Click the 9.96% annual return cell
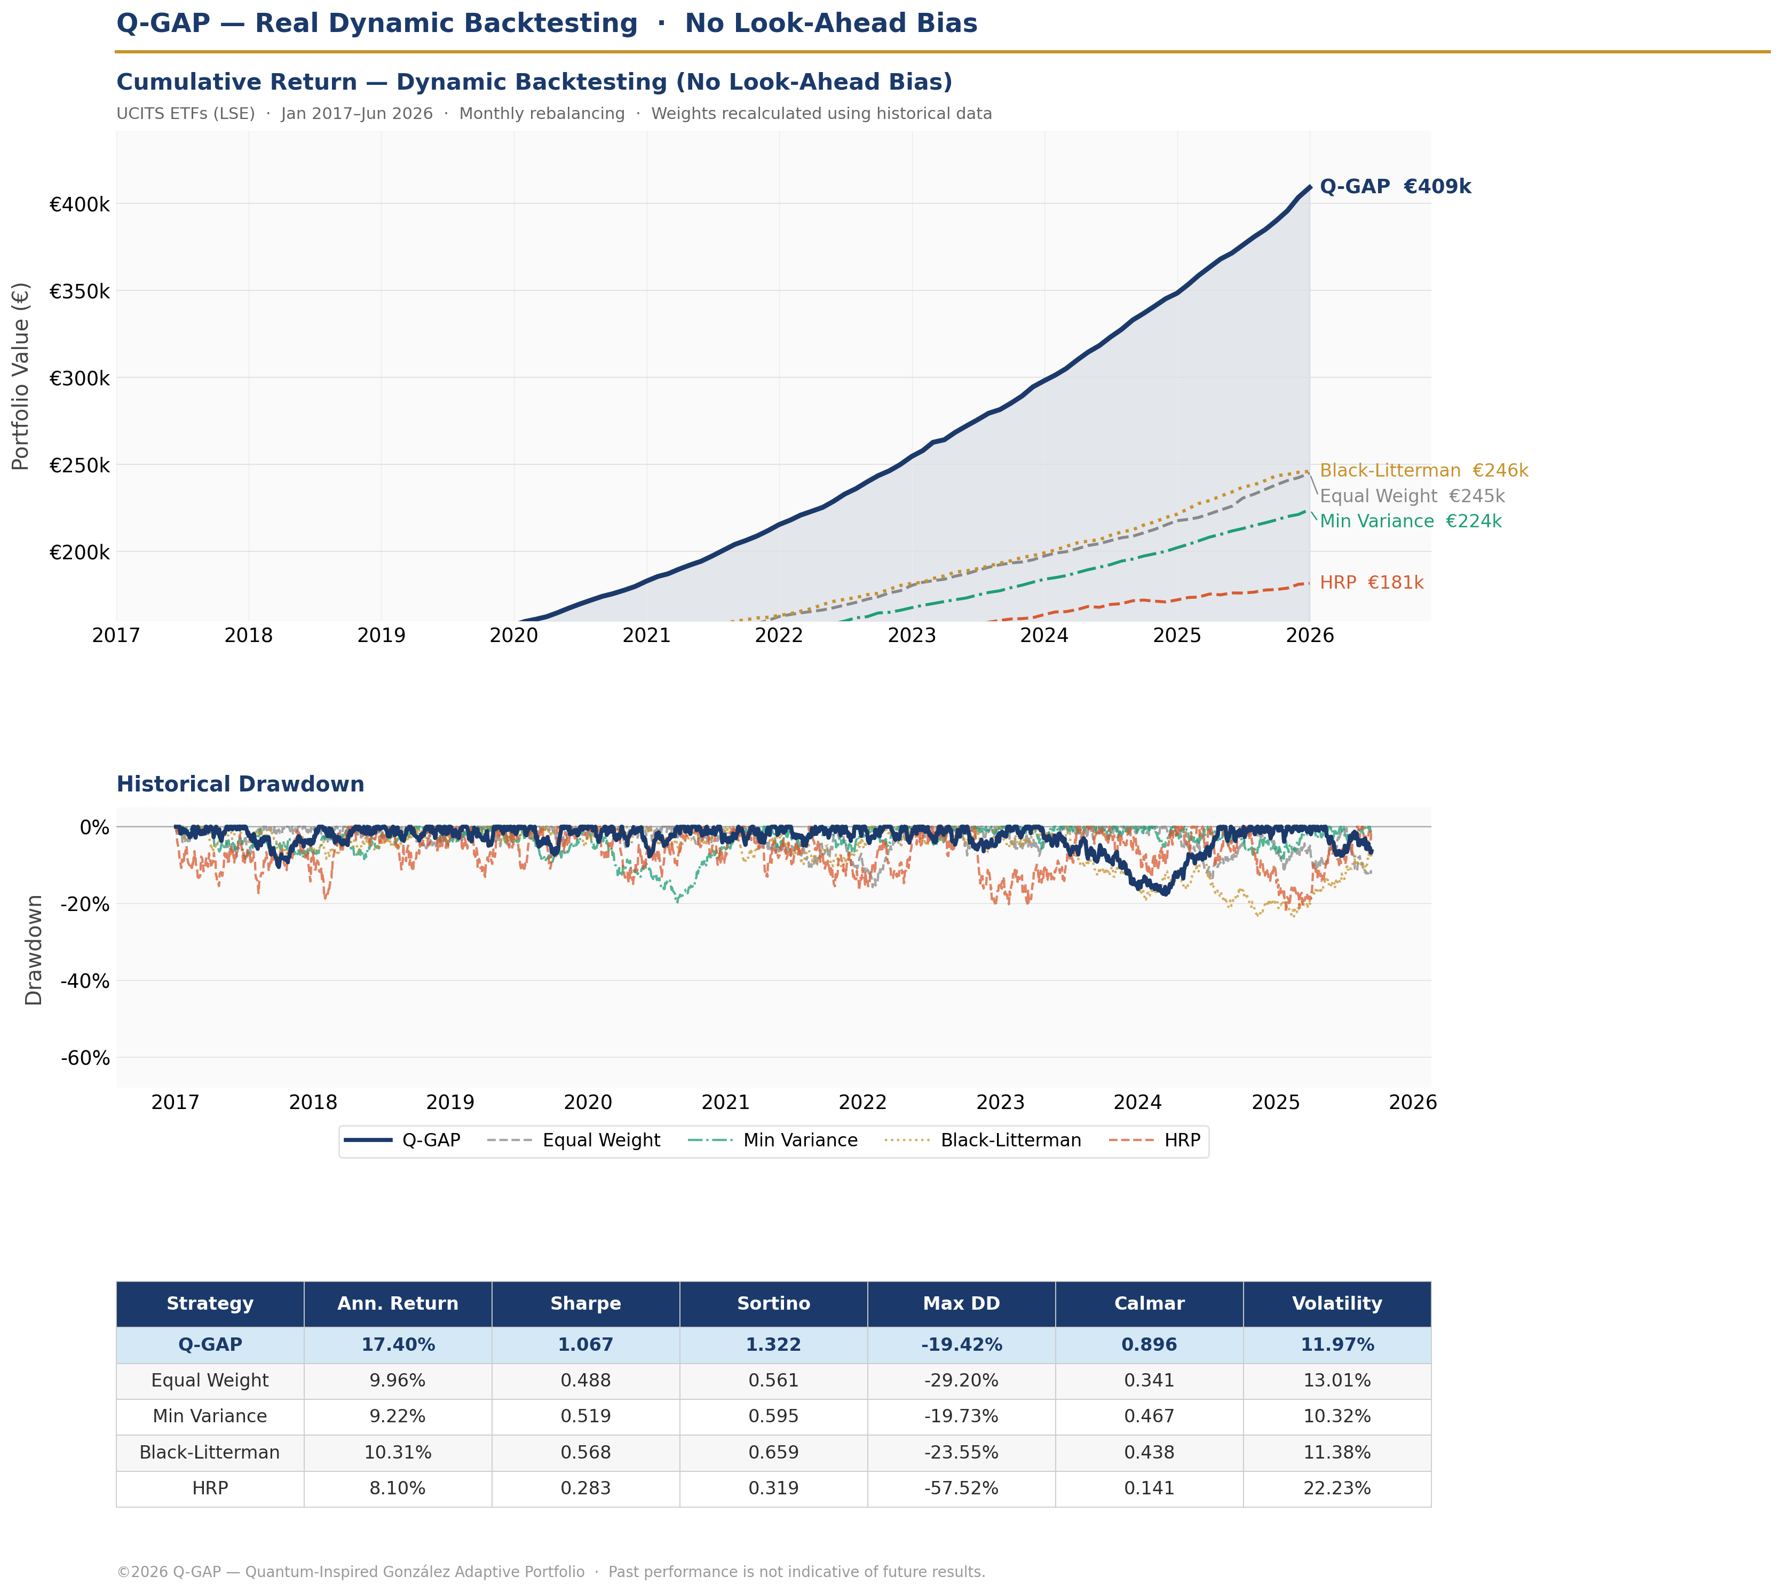The image size is (1781, 1592). (398, 1380)
